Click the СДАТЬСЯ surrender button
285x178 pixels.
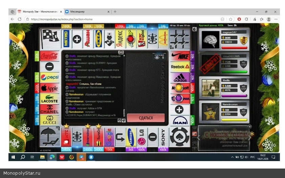(146, 118)
